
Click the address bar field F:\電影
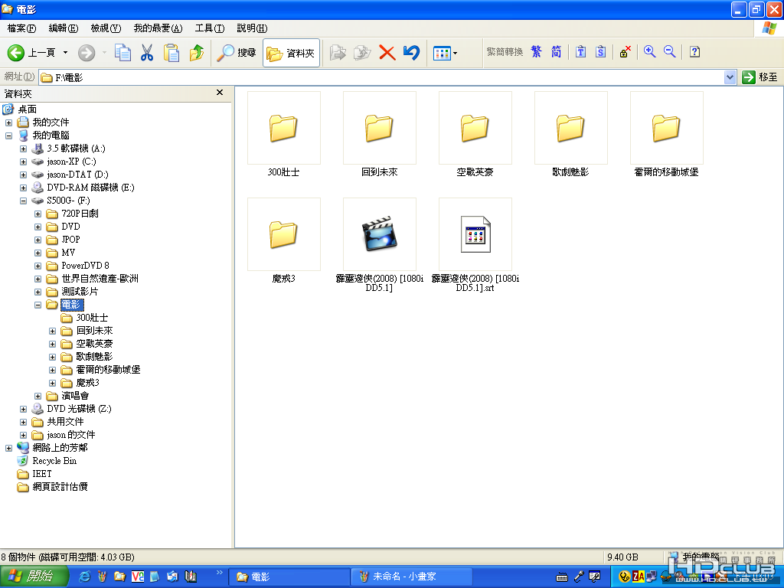click(381, 77)
